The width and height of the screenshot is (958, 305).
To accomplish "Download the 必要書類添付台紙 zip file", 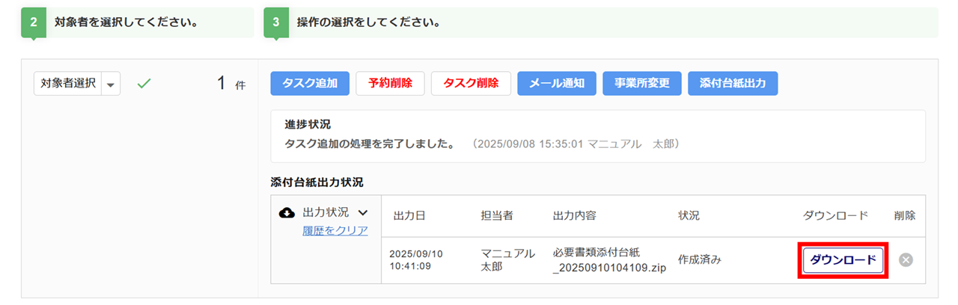I will 843,260.
